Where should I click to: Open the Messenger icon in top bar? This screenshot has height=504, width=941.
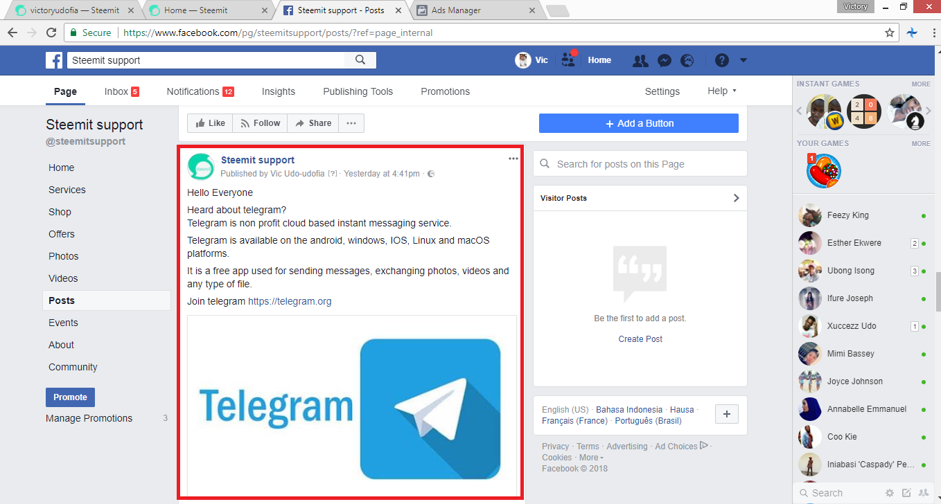(664, 60)
